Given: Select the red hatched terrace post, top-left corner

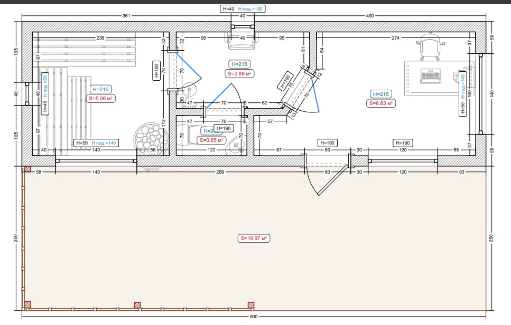Looking at the screenshot, I should tap(27, 170).
